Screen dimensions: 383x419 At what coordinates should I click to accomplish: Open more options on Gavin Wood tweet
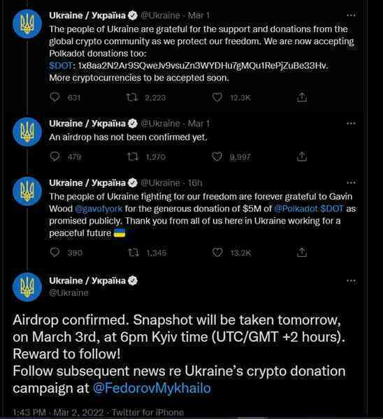coord(351,183)
